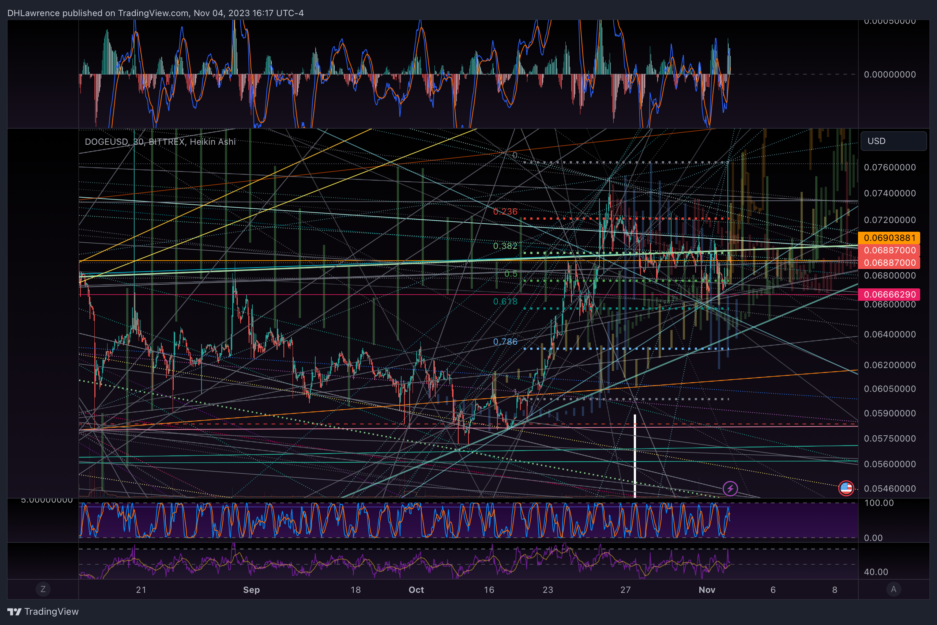Click the US flag economic event icon
This screenshot has height=625, width=937.
(846, 488)
